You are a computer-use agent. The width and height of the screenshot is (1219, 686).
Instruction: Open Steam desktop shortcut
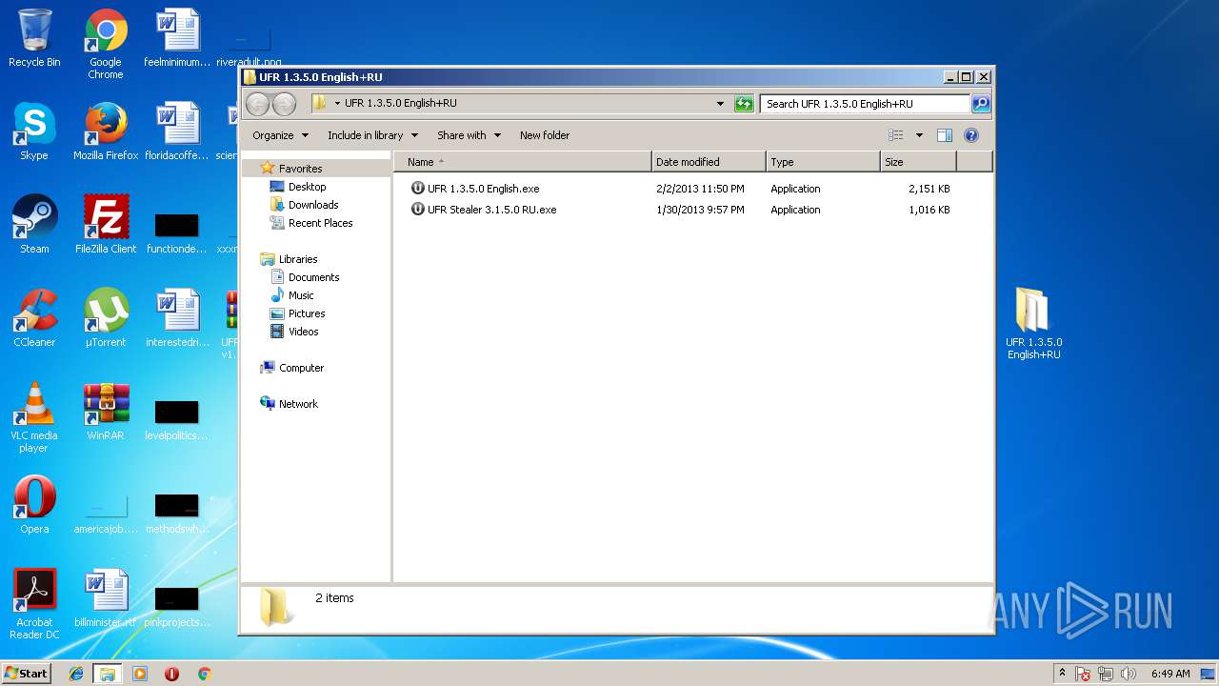coord(34,225)
